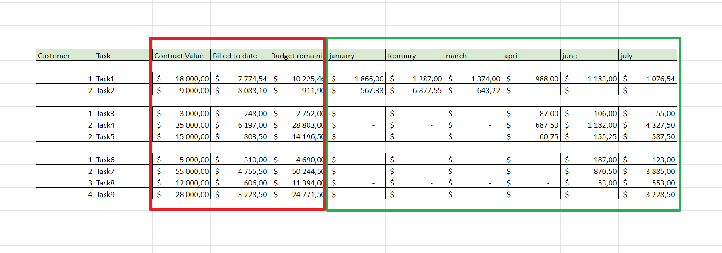The width and height of the screenshot is (722, 253).
Task: Select the march column header
Action: pyautogui.click(x=473, y=55)
